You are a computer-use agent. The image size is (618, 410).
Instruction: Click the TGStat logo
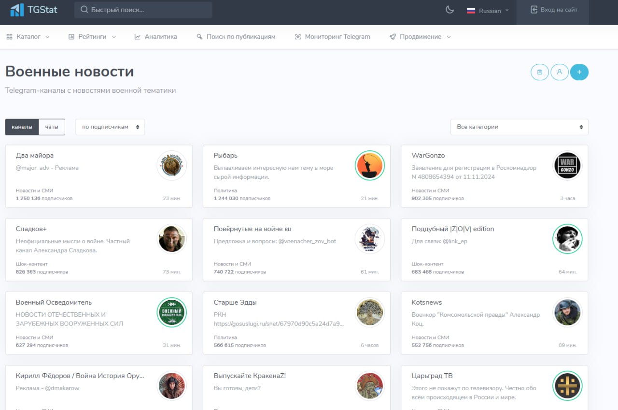(x=34, y=9)
